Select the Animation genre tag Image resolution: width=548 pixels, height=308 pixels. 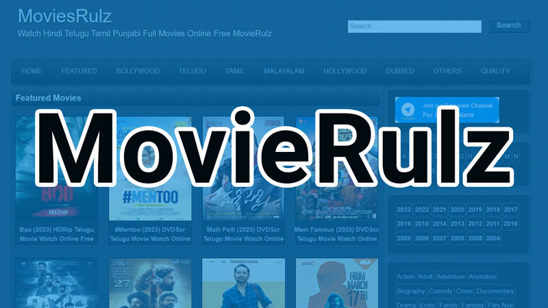(482, 277)
